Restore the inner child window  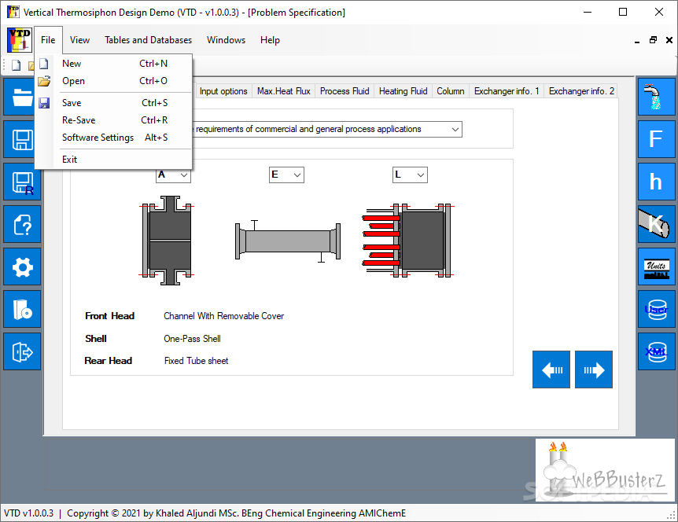pyautogui.click(x=653, y=40)
